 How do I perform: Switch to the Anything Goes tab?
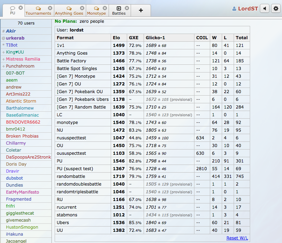(x=69, y=11)
